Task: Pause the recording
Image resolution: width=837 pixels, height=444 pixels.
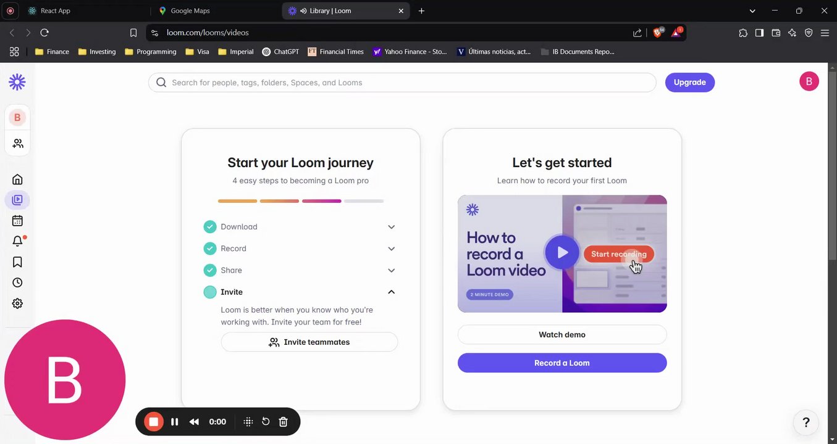Action: 175,422
